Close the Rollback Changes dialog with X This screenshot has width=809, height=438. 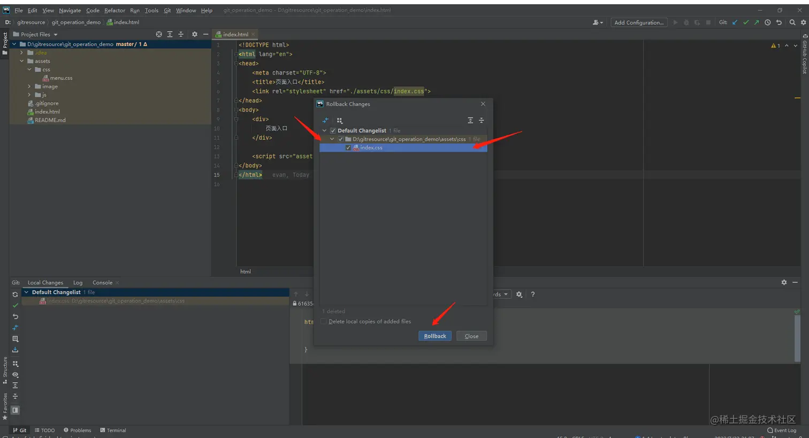(483, 104)
